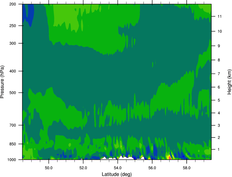Click the 10 km height label

click(x=220, y=31)
